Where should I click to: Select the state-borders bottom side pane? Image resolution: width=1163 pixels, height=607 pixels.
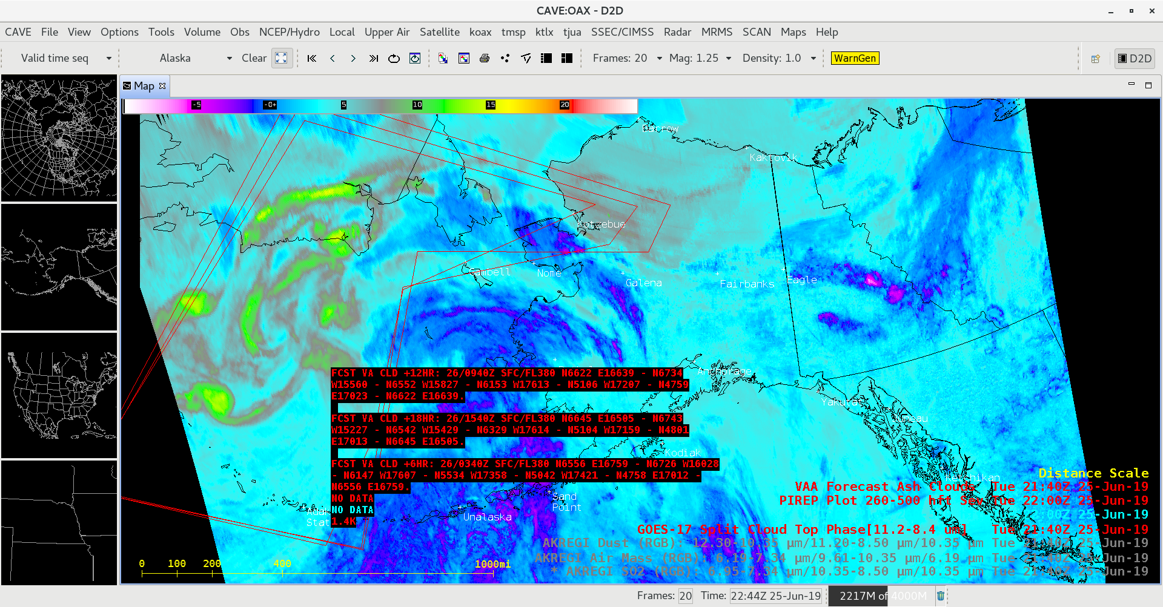tap(59, 523)
